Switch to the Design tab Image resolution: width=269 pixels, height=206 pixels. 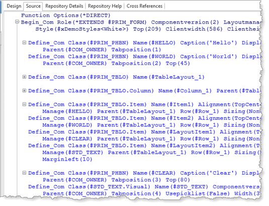tap(14, 6)
